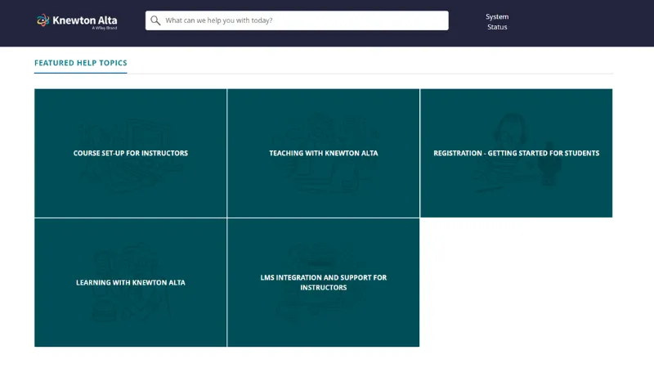This screenshot has height=368, width=654.
Task: Click the 'A Wiley Brand' tagline under the logo
Action: point(105,28)
